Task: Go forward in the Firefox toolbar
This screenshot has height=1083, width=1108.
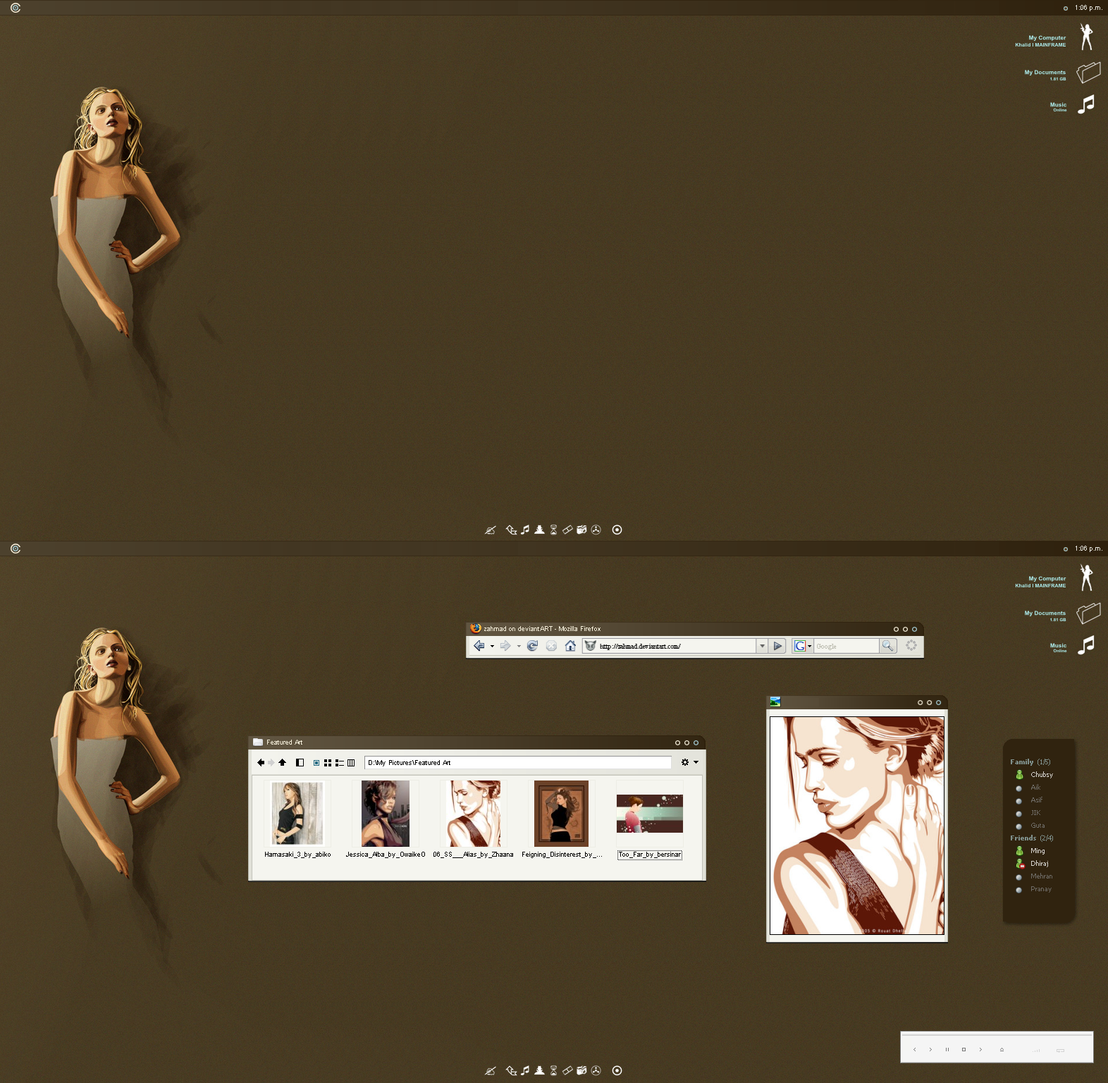Action: (x=505, y=646)
